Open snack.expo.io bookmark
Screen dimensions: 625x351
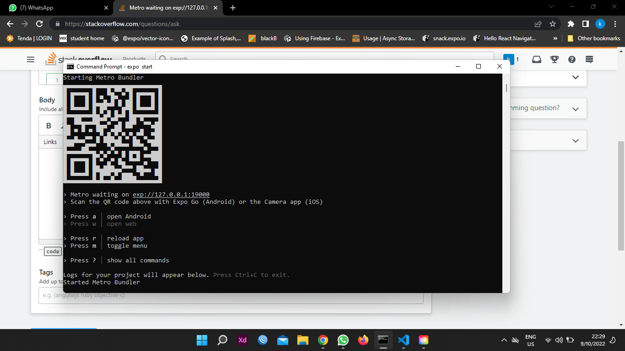[x=444, y=38]
